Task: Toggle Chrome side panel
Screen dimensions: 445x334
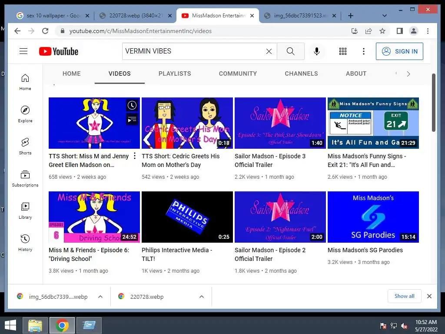Action: [400, 31]
